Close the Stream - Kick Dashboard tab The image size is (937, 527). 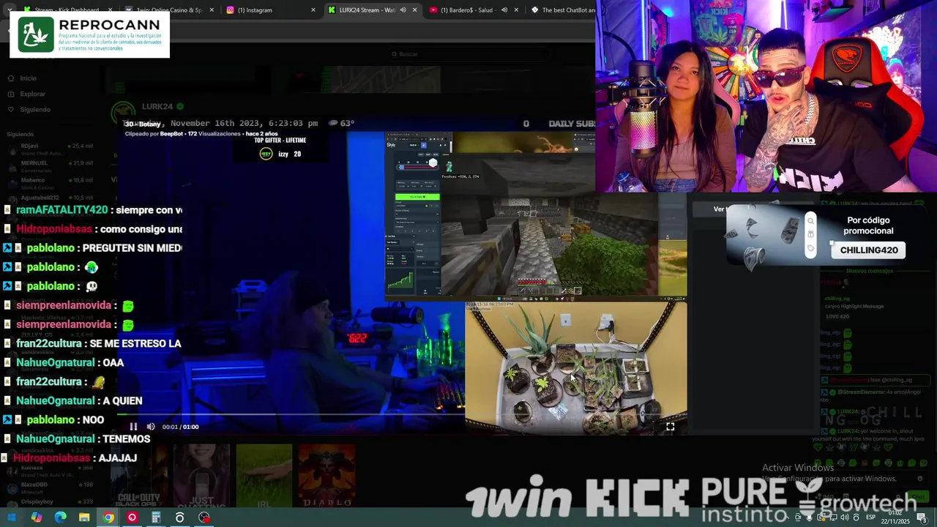(x=111, y=10)
